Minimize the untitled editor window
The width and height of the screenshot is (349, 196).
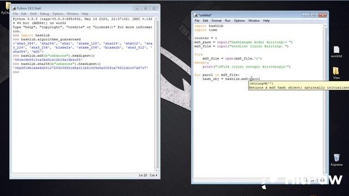click(x=305, y=15)
